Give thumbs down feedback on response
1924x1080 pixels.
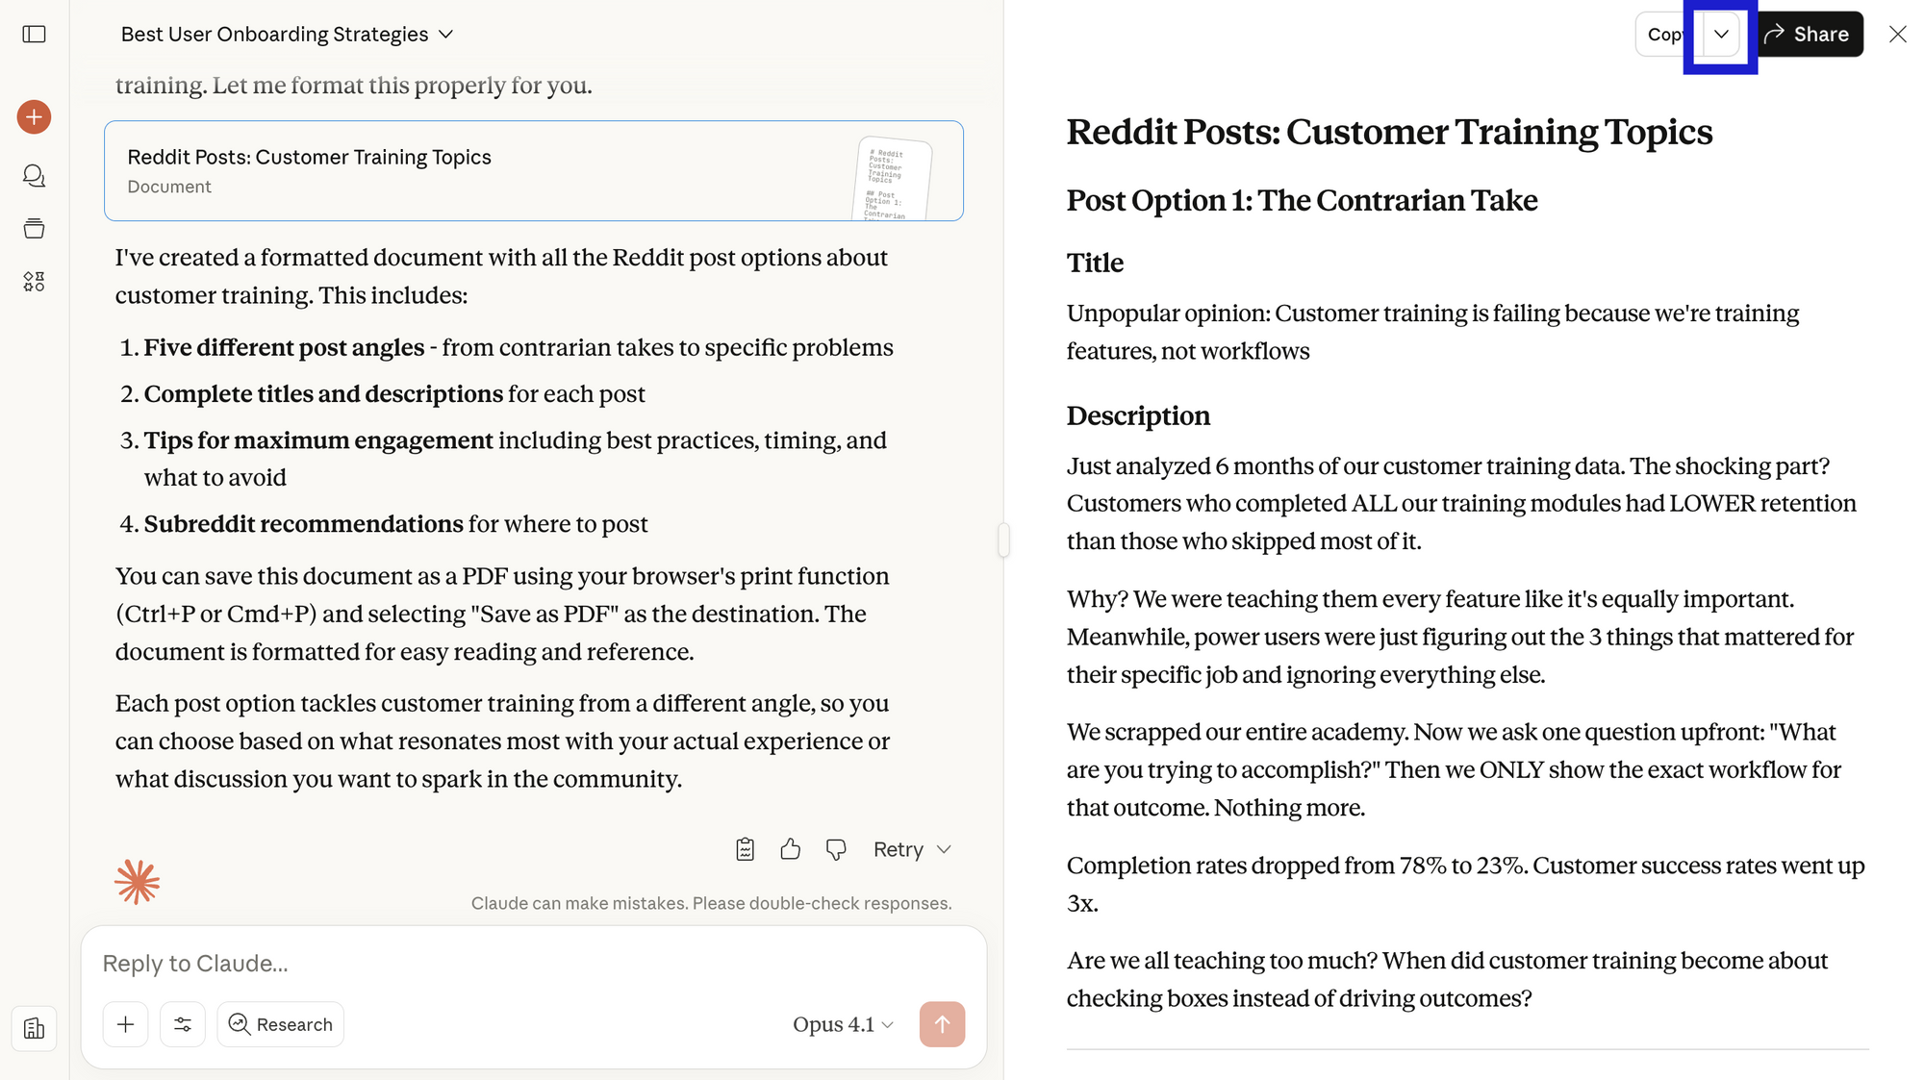click(836, 849)
